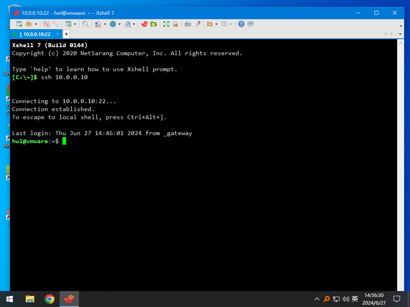The image size is (410, 307).
Task: Add a new tab with plus button
Action: [66, 34]
